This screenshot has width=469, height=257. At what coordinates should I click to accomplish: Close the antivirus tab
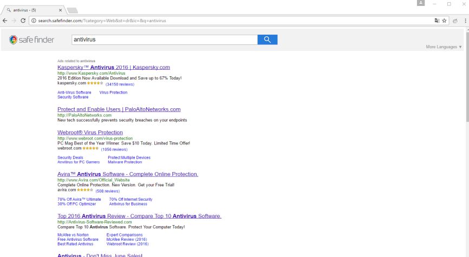click(61, 10)
